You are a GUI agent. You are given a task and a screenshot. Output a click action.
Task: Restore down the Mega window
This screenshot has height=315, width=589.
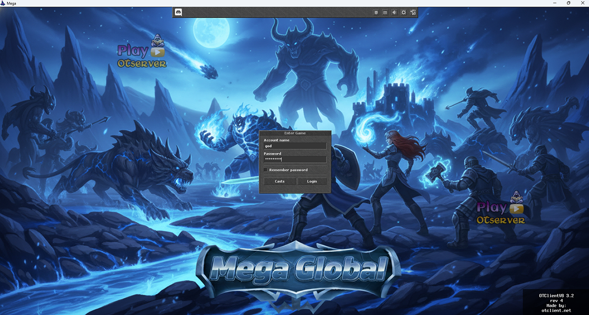569,3
